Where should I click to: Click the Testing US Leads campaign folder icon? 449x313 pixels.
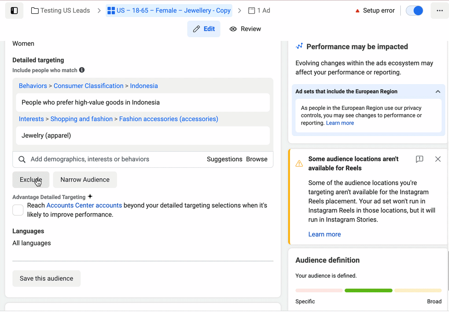pos(35,11)
